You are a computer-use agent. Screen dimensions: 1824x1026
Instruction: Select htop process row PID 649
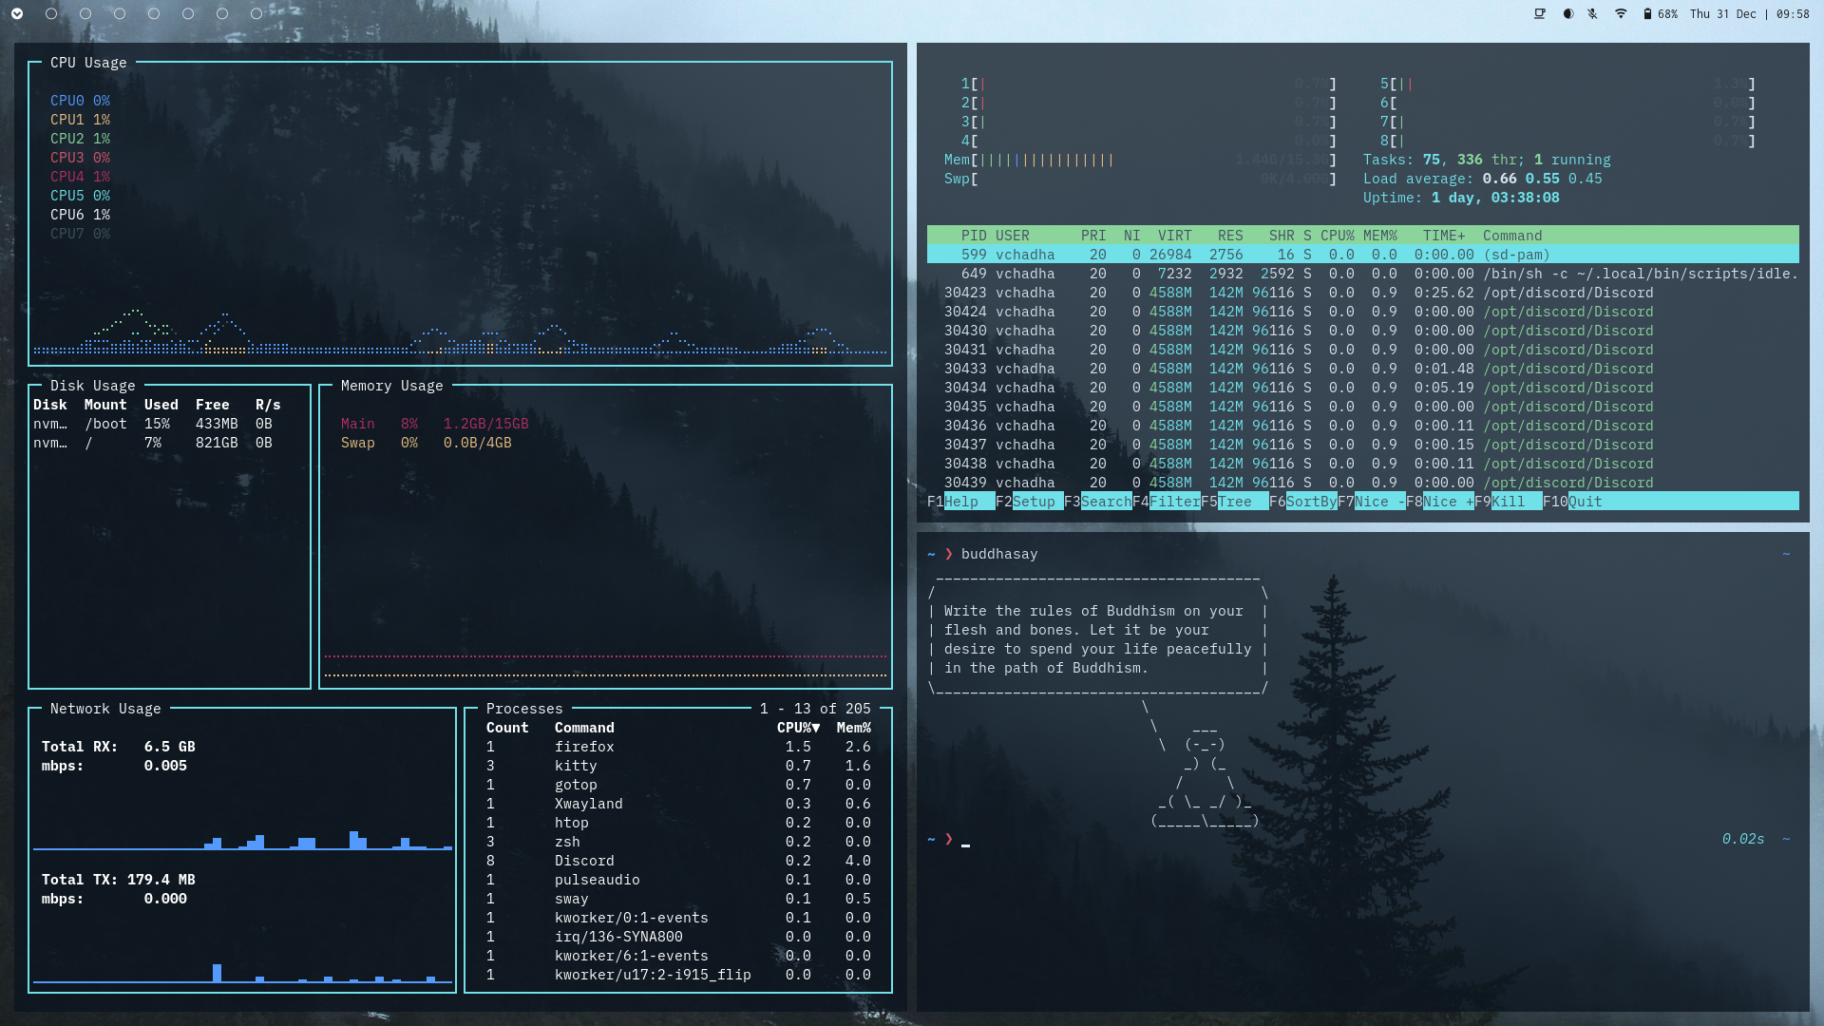coord(1362,274)
